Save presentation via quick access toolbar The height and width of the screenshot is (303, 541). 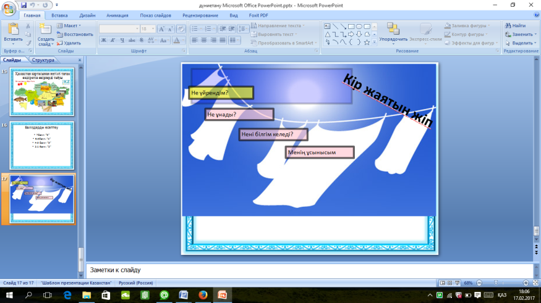coord(24,5)
